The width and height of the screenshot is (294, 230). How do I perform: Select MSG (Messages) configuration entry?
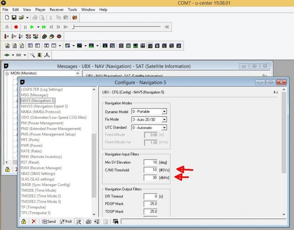pos(34,95)
